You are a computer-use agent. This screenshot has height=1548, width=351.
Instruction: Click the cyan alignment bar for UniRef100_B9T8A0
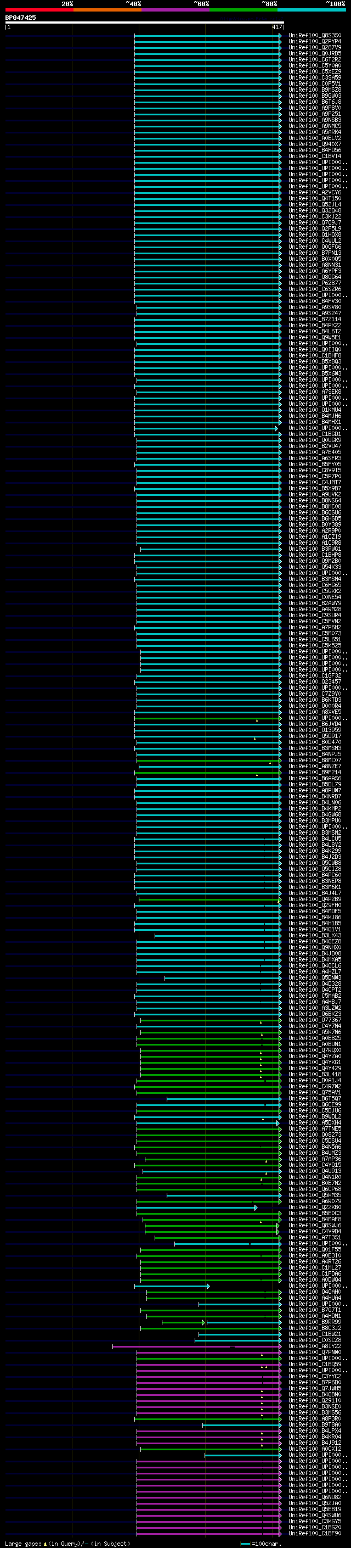(242, 1425)
